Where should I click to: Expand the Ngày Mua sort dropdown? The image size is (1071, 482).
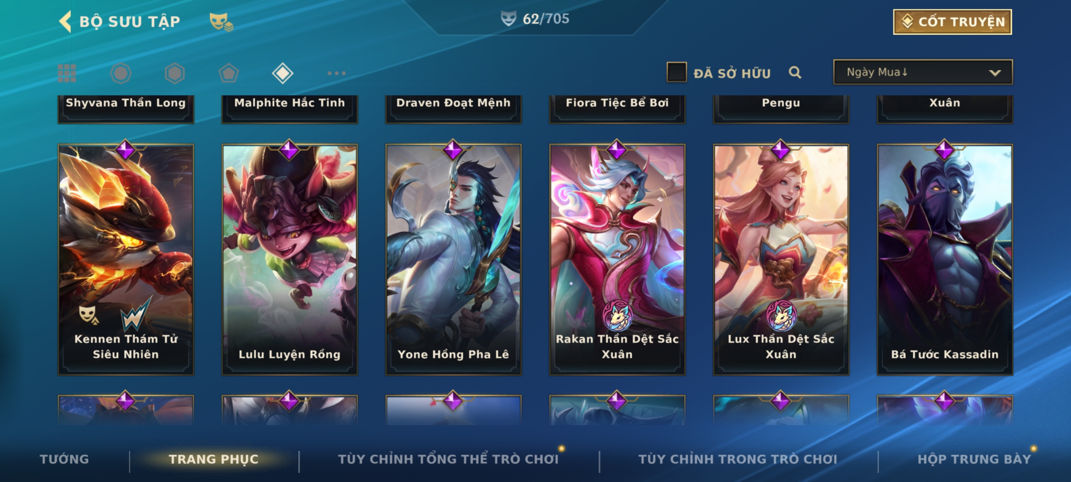[x=923, y=72]
